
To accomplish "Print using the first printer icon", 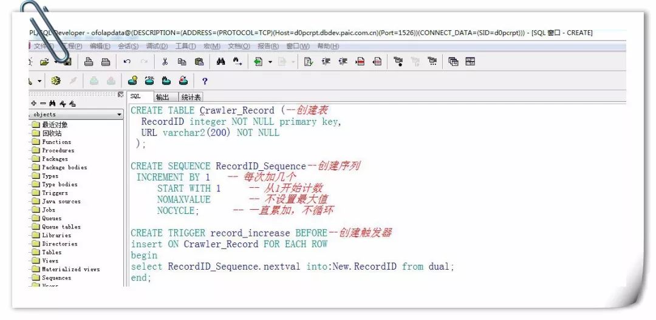I will point(88,62).
